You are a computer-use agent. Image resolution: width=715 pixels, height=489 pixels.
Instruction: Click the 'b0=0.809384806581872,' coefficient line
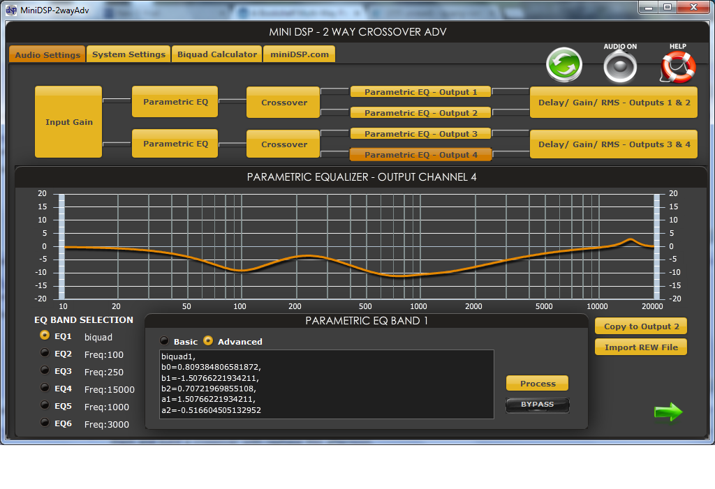[211, 367]
